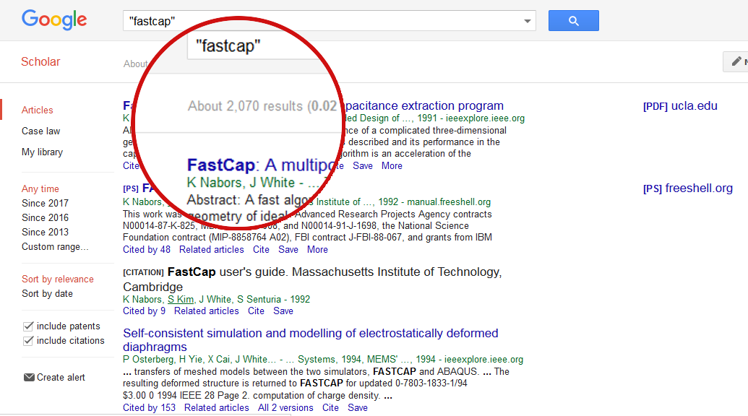Uncheck the include citations checkbox
The image size is (748, 416).
pos(29,341)
